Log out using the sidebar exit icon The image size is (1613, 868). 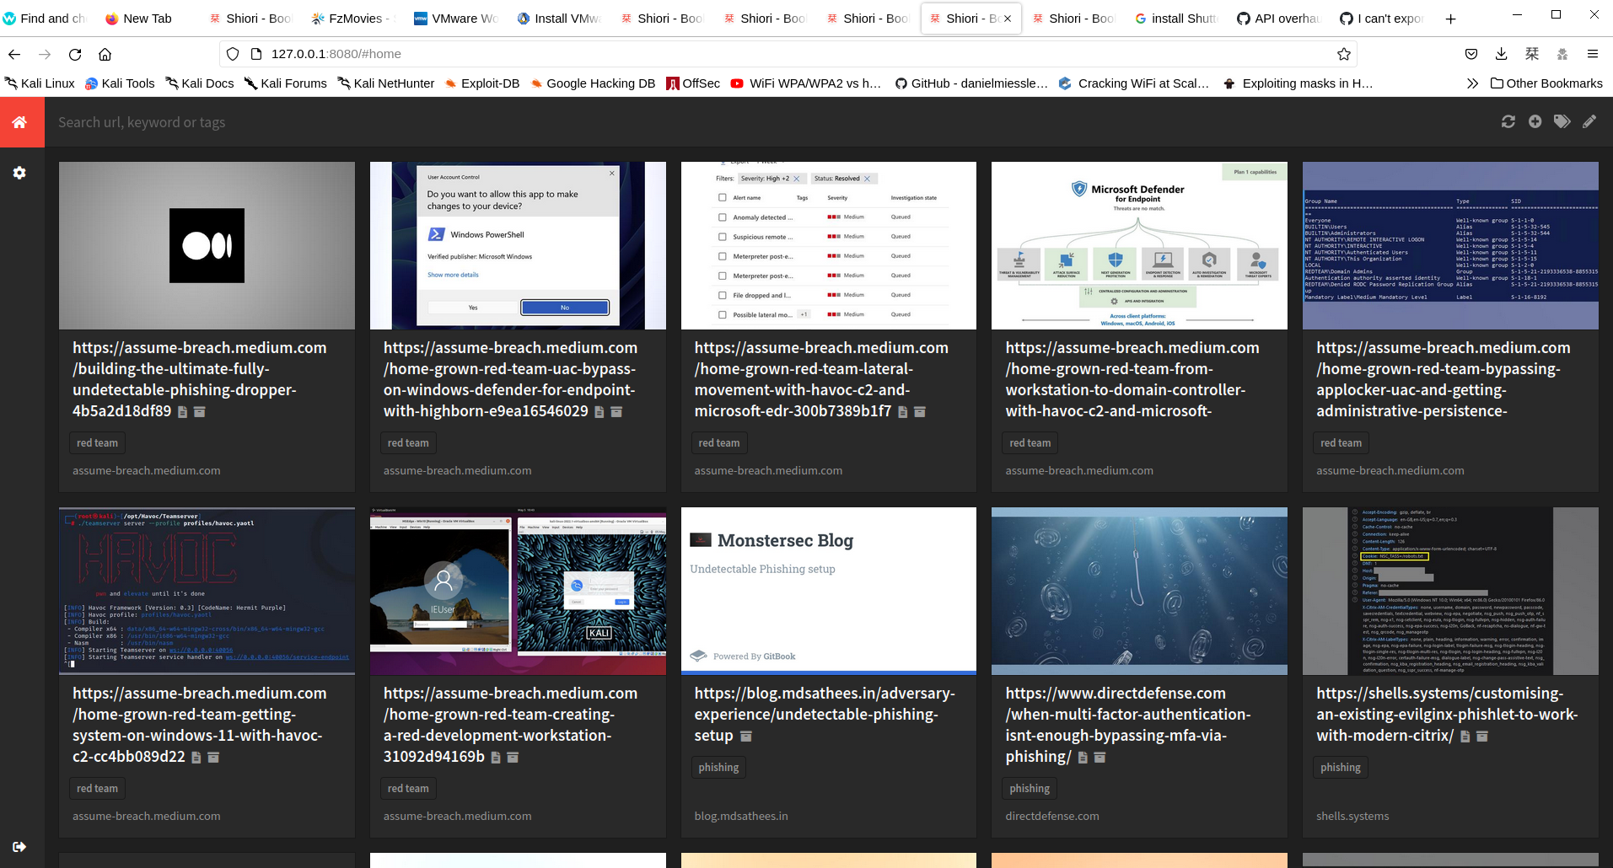tap(19, 847)
